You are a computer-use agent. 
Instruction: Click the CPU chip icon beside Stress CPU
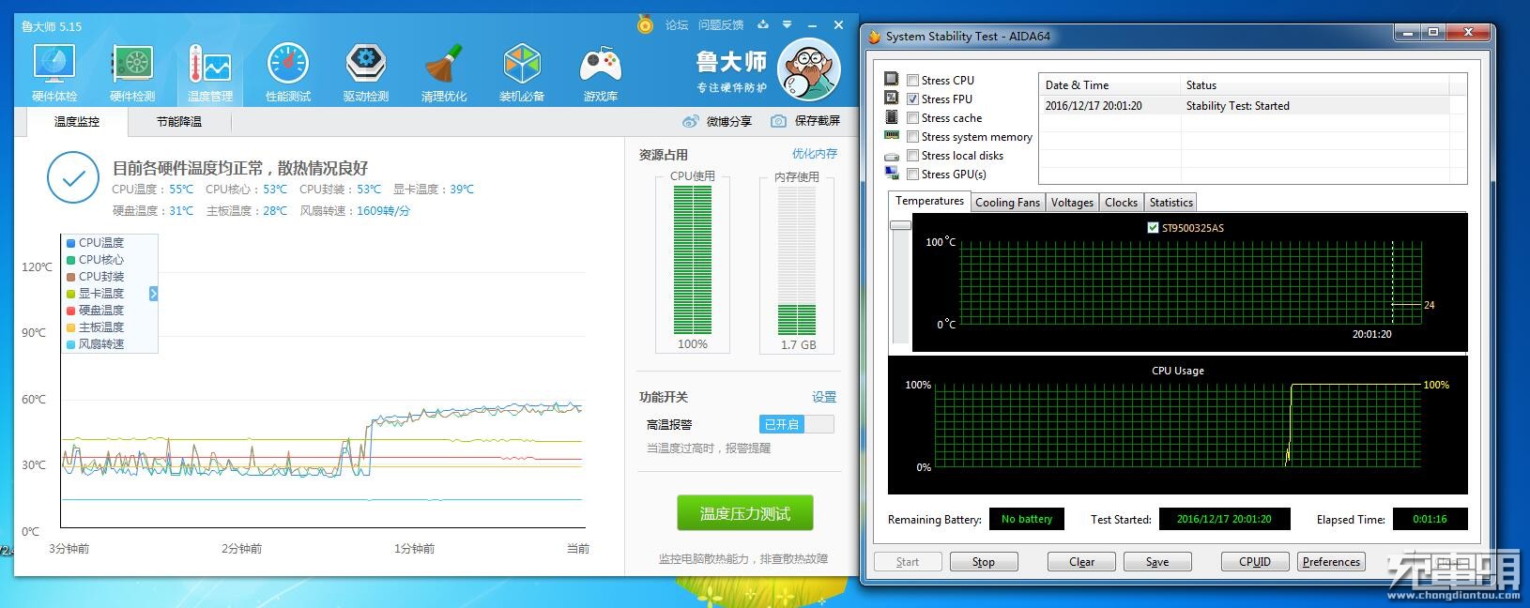(892, 80)
